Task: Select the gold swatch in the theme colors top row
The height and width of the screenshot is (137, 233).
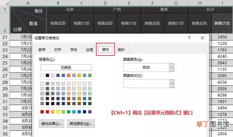Action: pyautogui.click(x=79, y=75)
